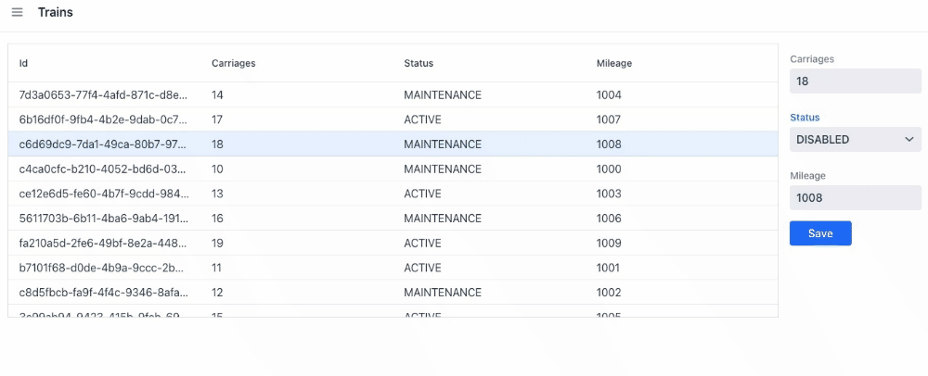The width and height of the screenshot is (928, 376).
Task: Select train row starting with fa210a5d
Action: click(103, 244)
